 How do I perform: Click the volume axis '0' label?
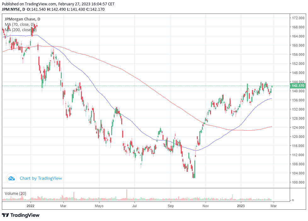[293, 200]
